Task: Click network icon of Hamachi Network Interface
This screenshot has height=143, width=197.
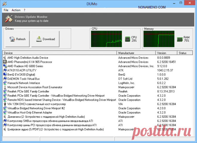Action: pos(5,83)
